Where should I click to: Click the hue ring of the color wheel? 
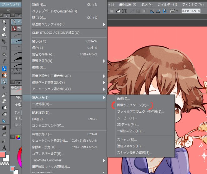(x=19, y=157)
